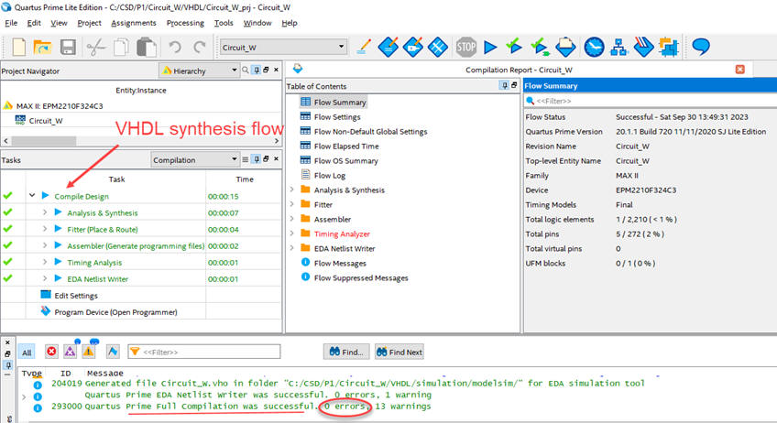The height and width of the screenshot is (423, 777).
Task: Open the Programmer icon in toolbar
Action: click(643, 47)
